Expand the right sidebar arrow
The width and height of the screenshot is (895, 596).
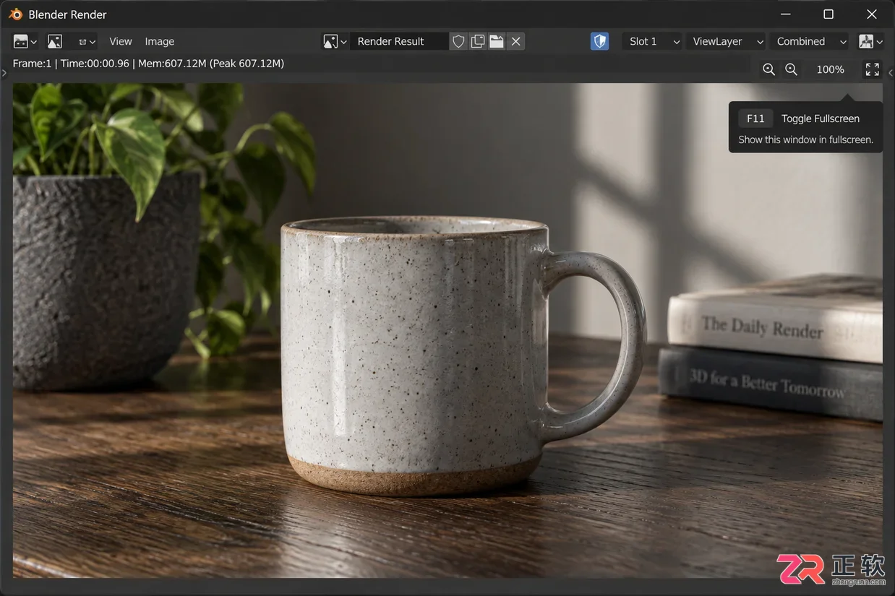pos(891,73)
